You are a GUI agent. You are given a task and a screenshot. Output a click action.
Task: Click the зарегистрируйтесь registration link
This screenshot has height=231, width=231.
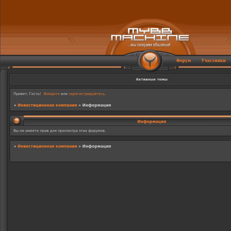click(87, 94)
